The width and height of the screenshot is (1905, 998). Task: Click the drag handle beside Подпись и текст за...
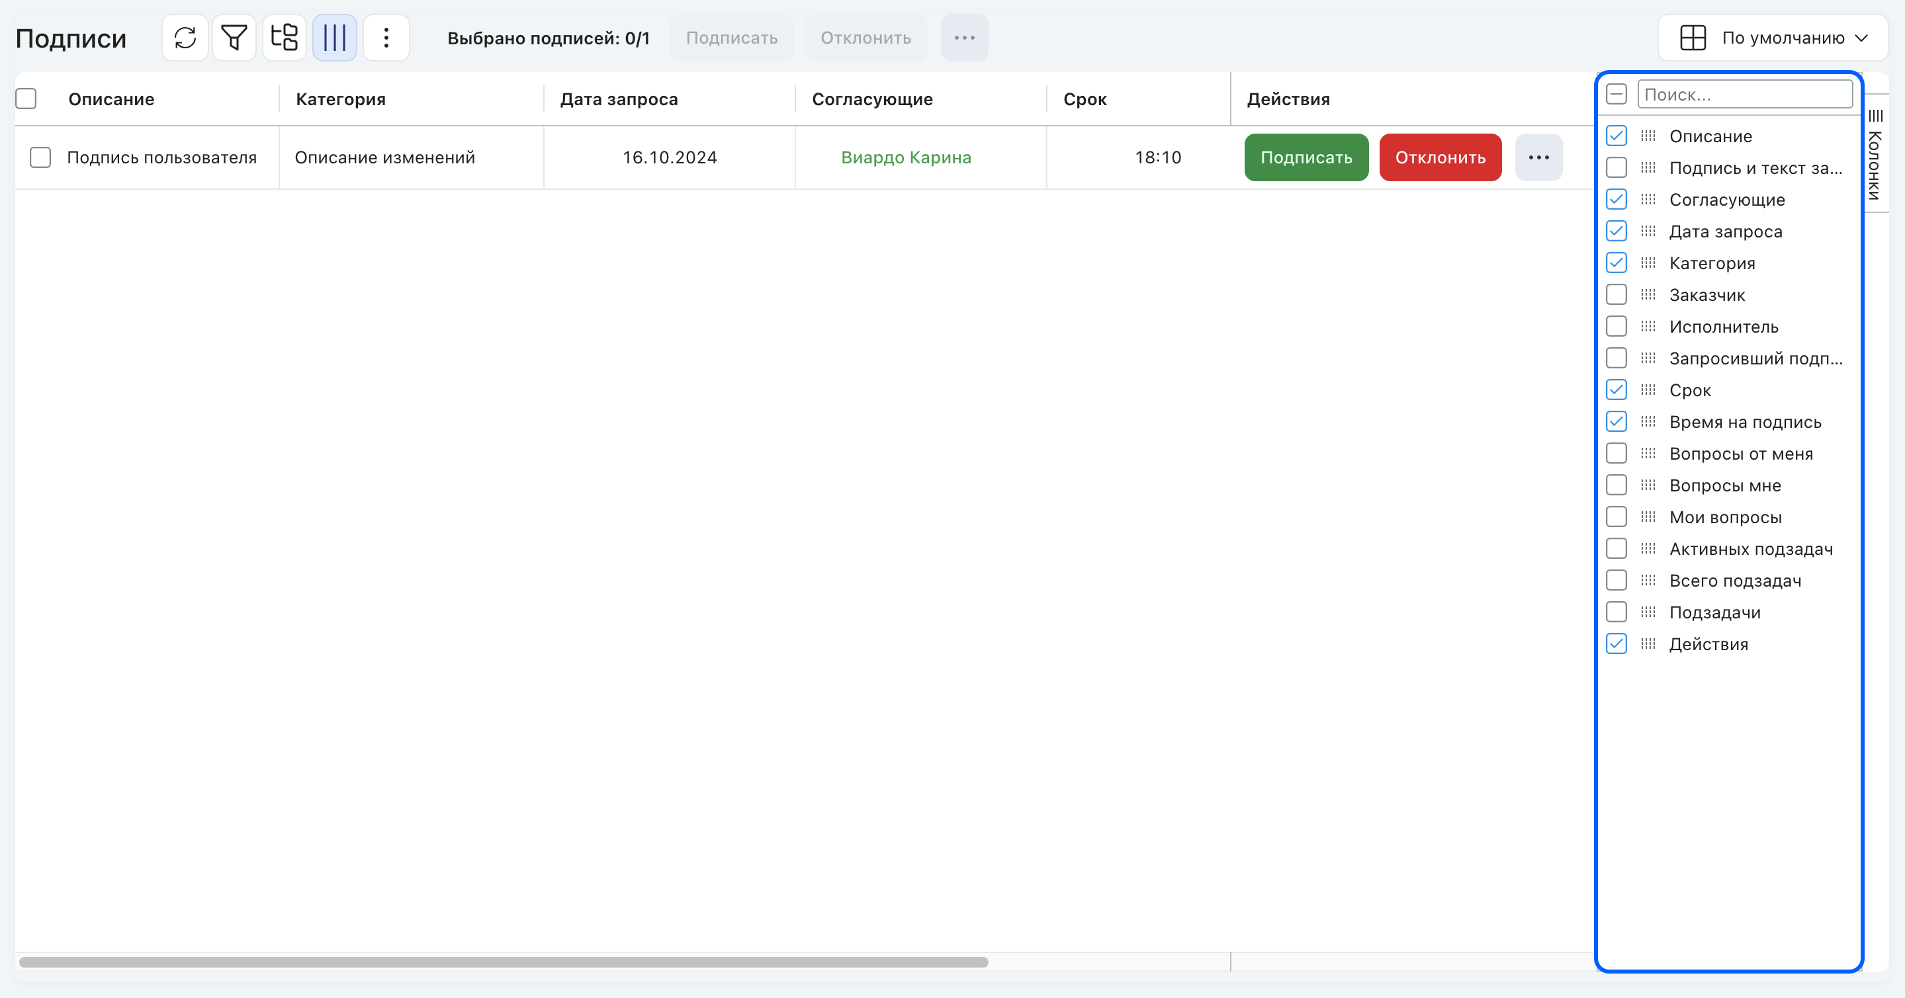pos(1648,168)
